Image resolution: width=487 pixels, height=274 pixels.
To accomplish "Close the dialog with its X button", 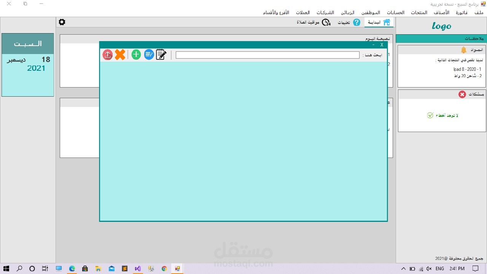I will click(382, 45).
